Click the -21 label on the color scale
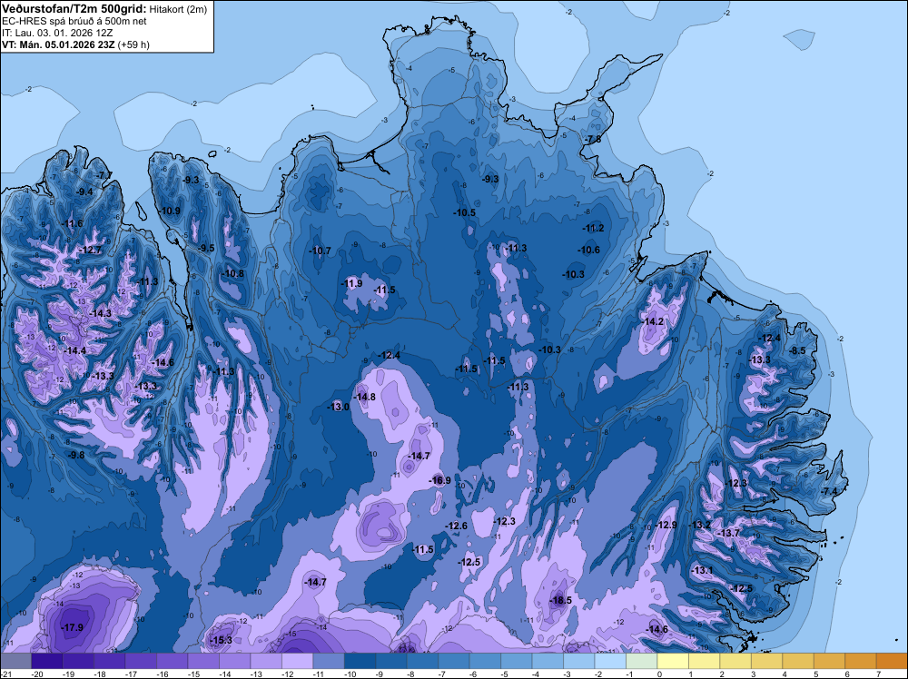 6,674
